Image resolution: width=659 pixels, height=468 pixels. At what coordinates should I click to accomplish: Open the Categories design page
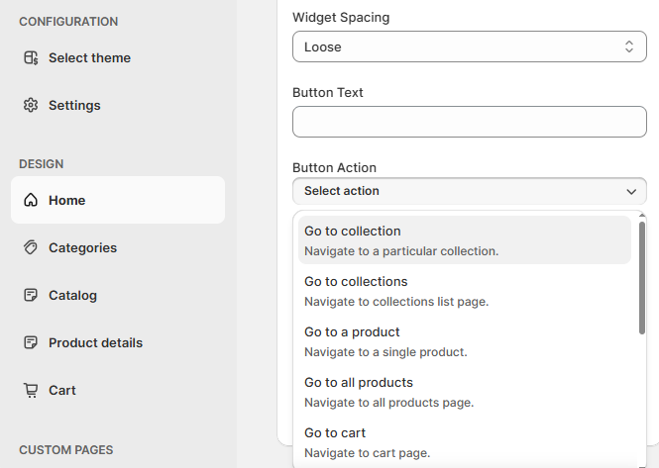(x=118, y=247)
